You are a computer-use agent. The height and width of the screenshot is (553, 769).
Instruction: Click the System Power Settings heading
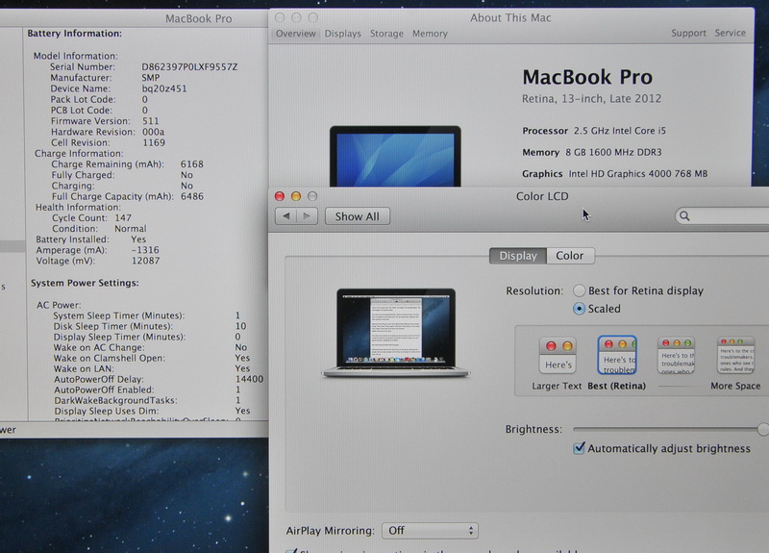pos(85,283)
